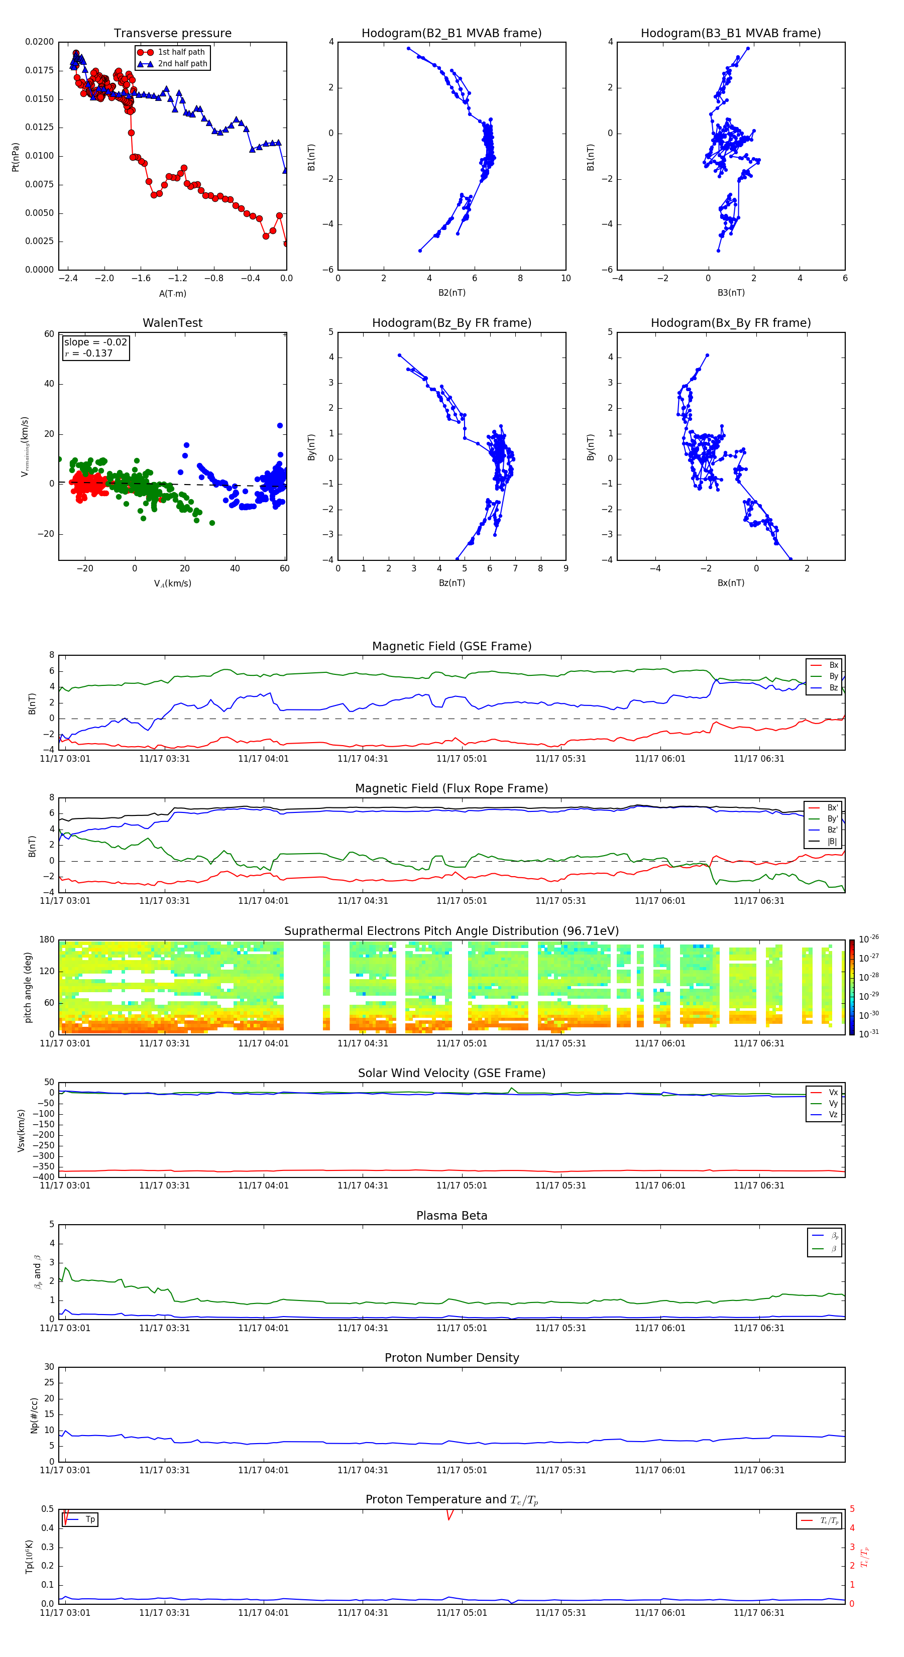
Task: Click the 'Plasma Beta' plot title
Action: pos(451,1216)
